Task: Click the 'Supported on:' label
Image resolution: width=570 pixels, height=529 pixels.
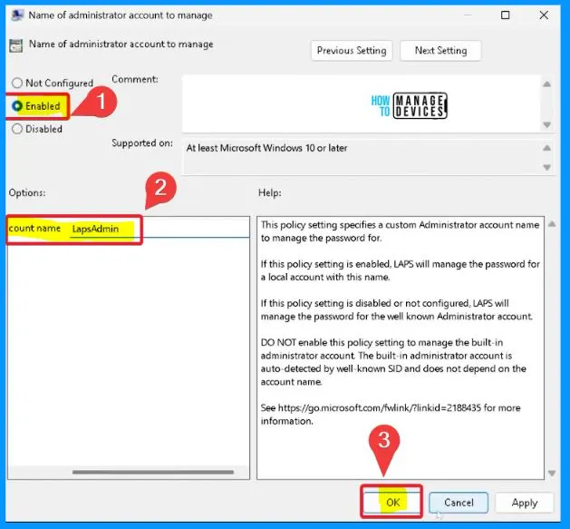Action: click(142, 143)
